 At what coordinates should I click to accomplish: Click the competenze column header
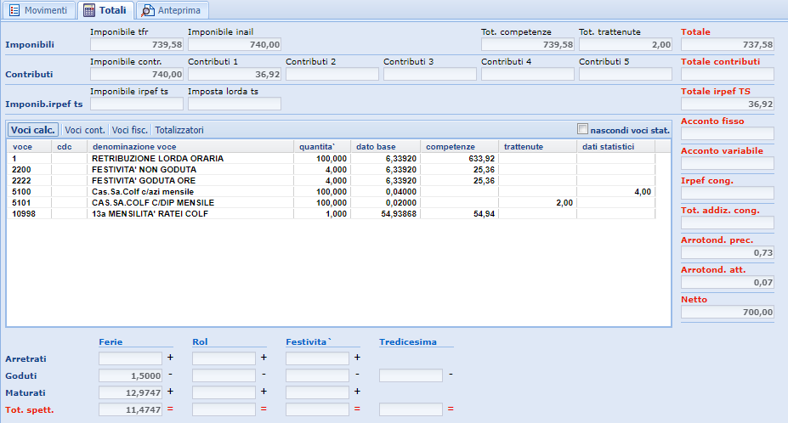click(459, 147)
